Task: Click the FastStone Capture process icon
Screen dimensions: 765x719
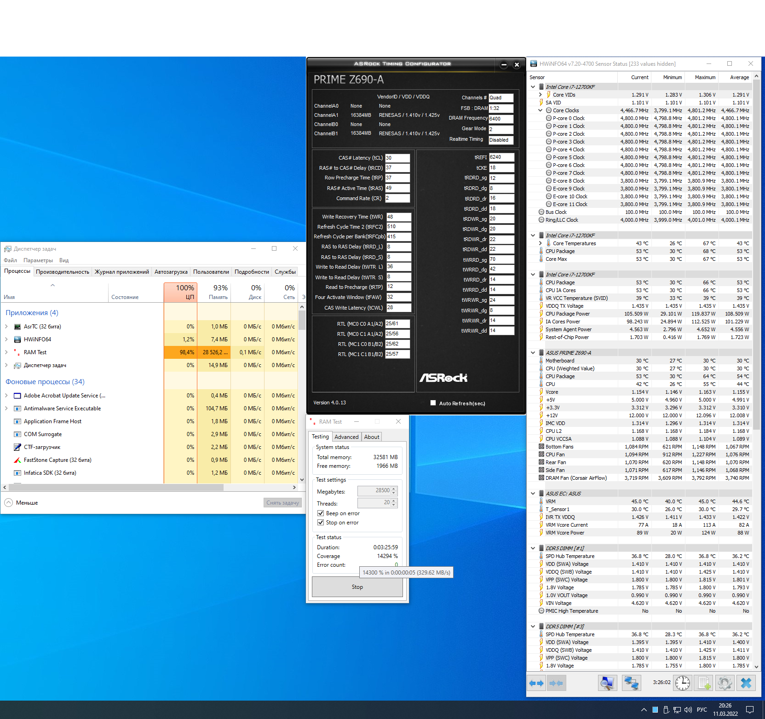Action: click(17, 460)
